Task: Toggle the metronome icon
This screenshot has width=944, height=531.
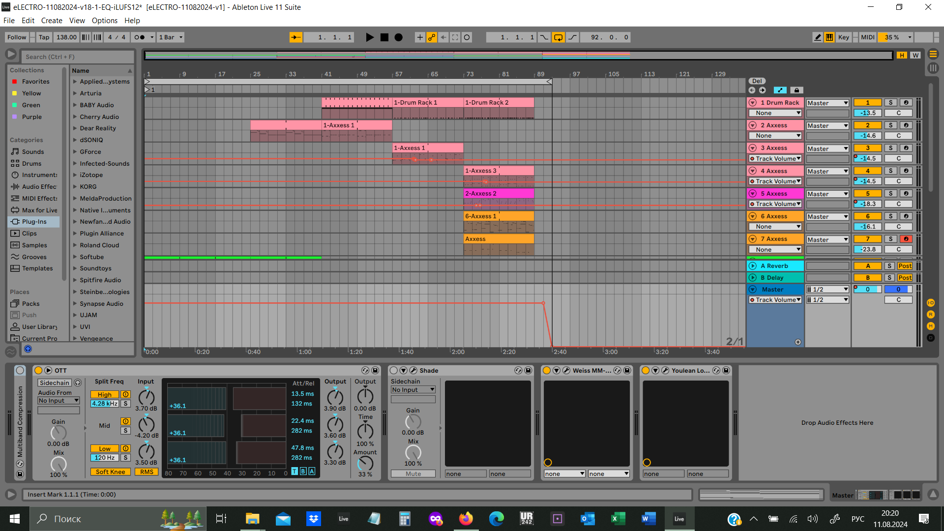Action: point(140,37)
